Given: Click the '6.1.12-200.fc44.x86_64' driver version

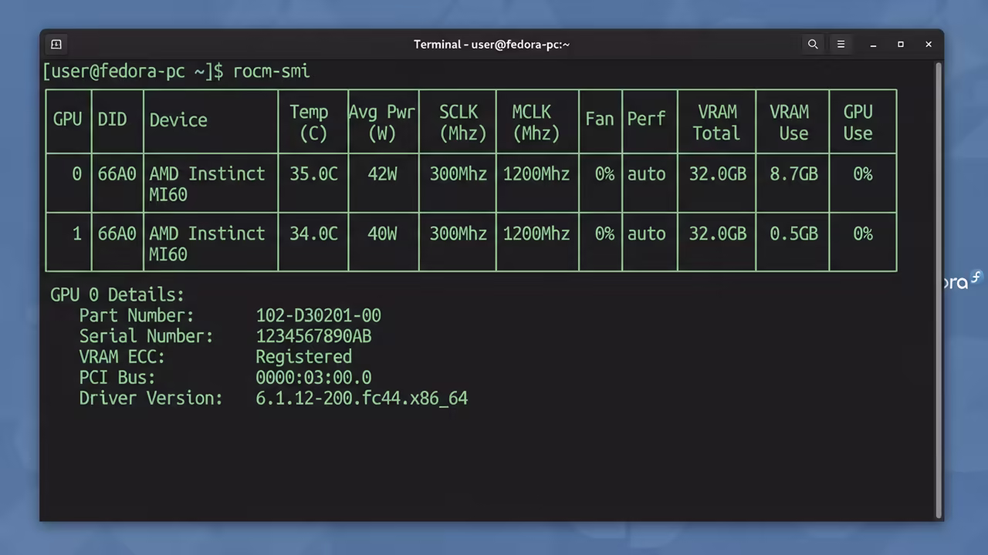Looking at the screenshot, I should (362, 399).
